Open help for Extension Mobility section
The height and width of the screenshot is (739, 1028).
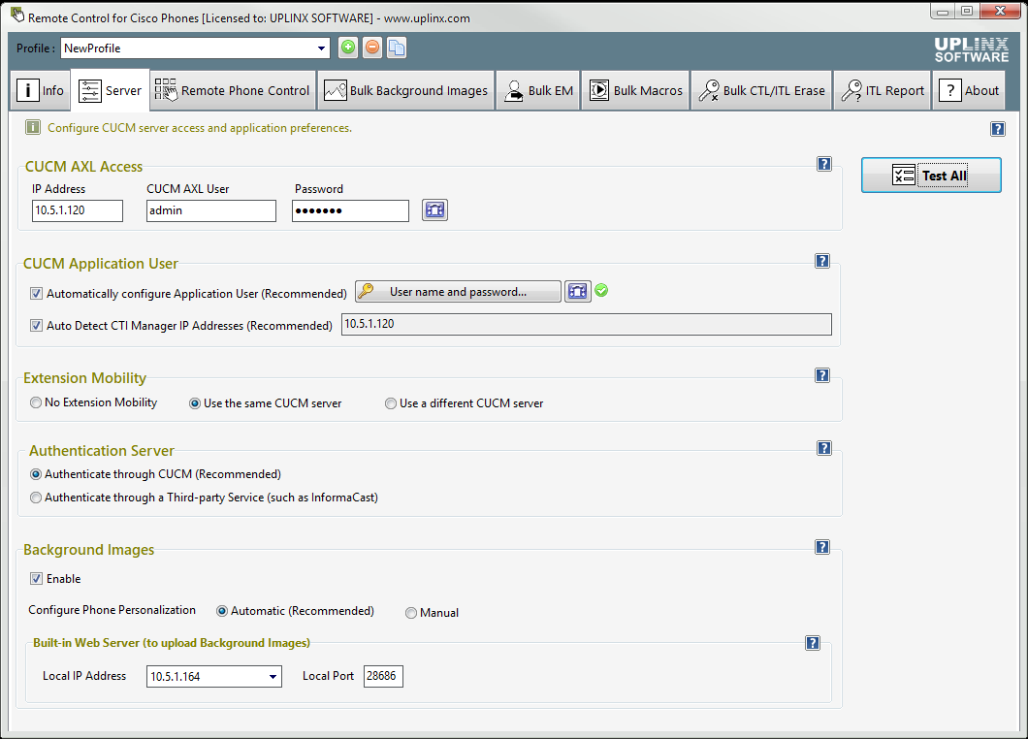tap(822, 375)
